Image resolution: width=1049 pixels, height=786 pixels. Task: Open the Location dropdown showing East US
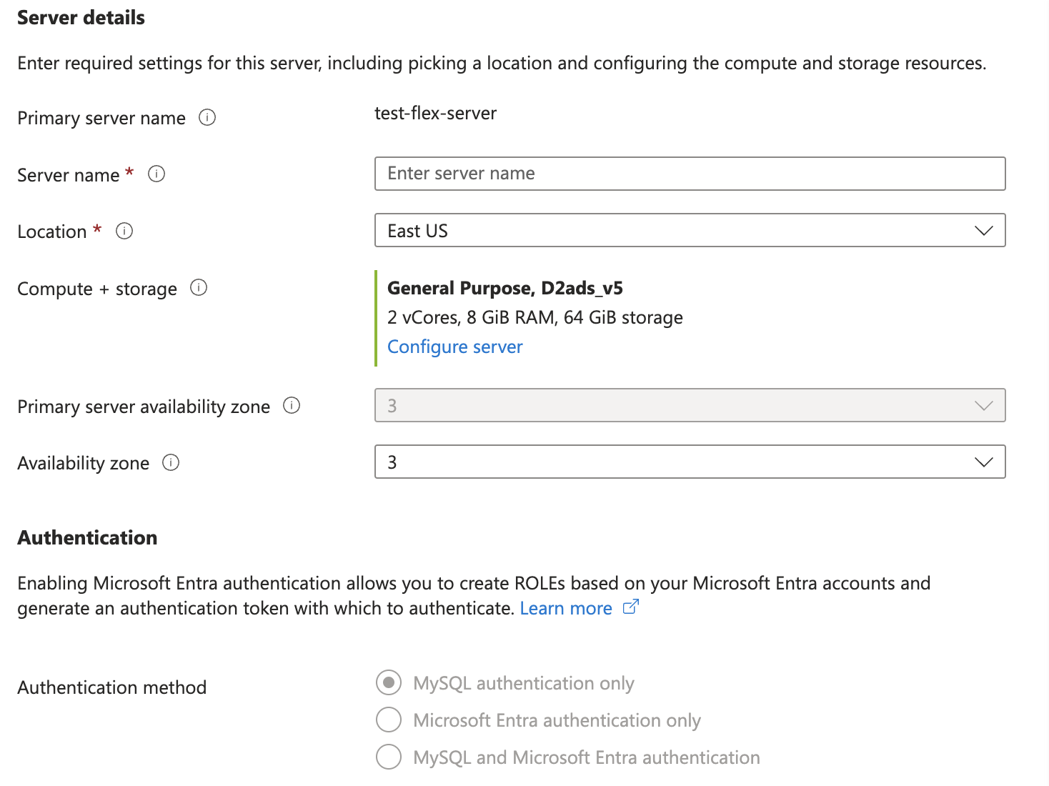pos(690,231)
